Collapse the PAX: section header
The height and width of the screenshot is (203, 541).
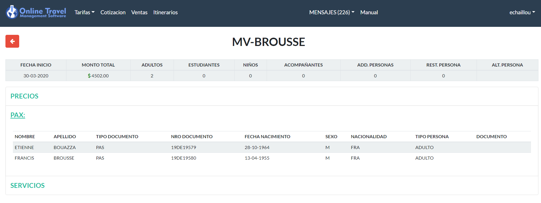pos(18,115)
